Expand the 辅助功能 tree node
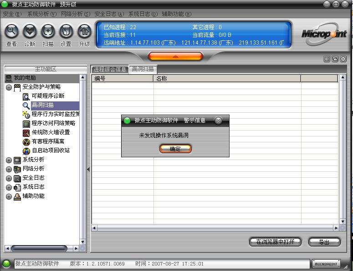 [9, 196]
